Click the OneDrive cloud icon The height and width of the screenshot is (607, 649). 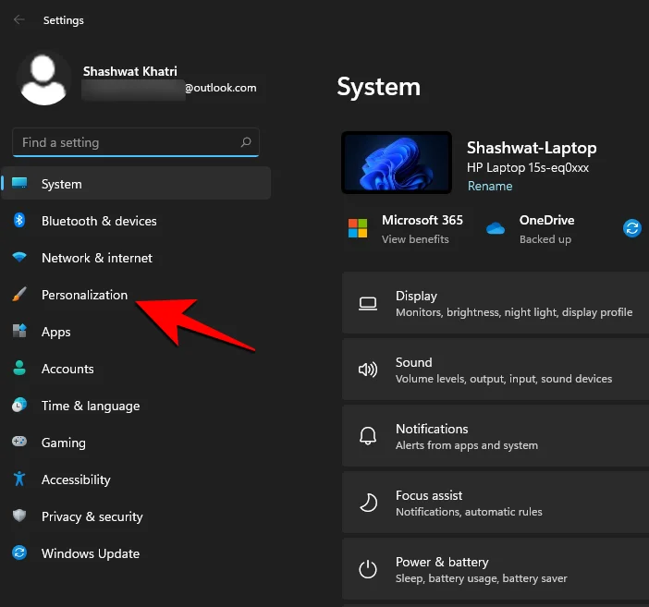[x=496, y=228]
